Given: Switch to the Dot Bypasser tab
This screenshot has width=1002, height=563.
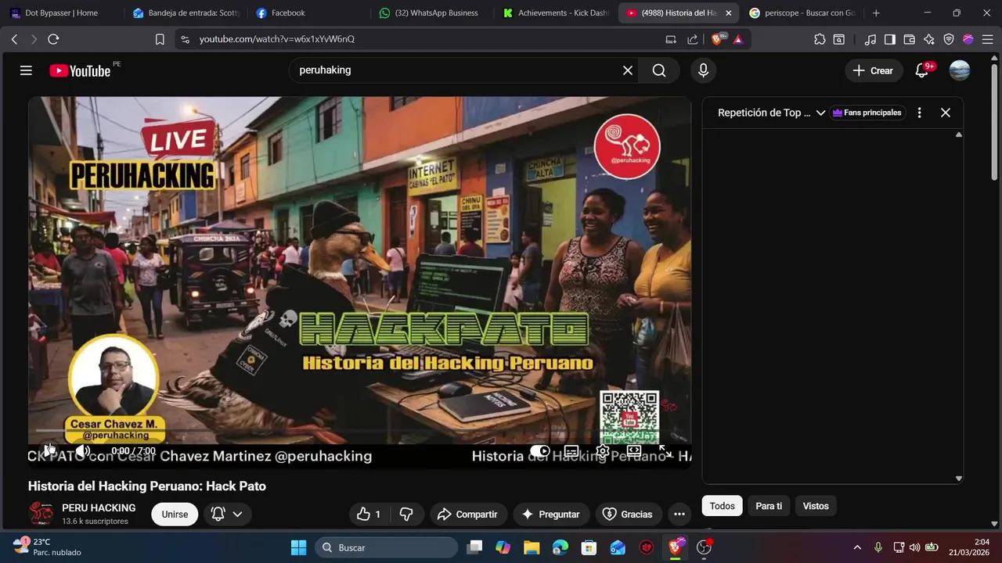Looking at the screenshot, I should click(x=61, y=13).
